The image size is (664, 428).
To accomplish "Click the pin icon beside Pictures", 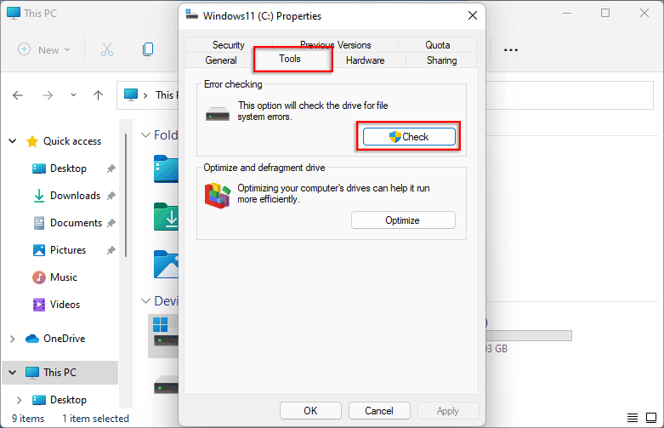I will point(111,250).
